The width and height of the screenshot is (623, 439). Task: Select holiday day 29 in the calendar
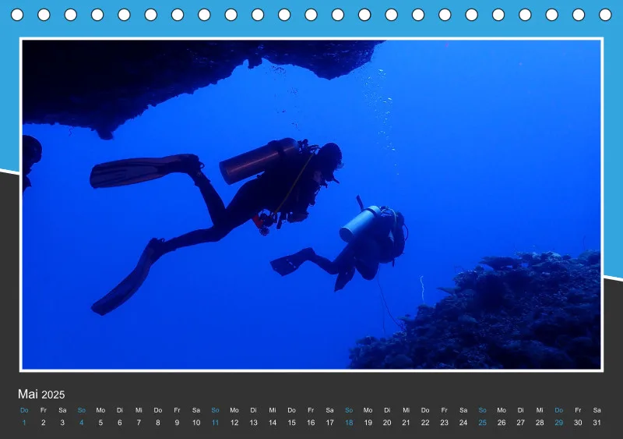click(558, 423)
